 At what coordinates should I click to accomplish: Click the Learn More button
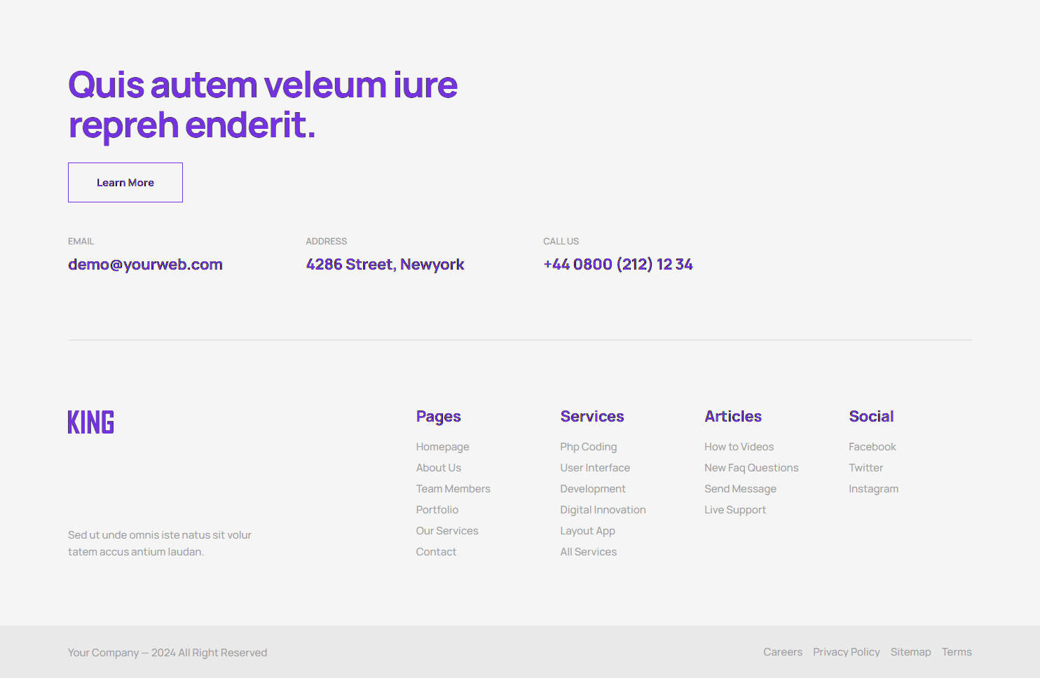125,182
